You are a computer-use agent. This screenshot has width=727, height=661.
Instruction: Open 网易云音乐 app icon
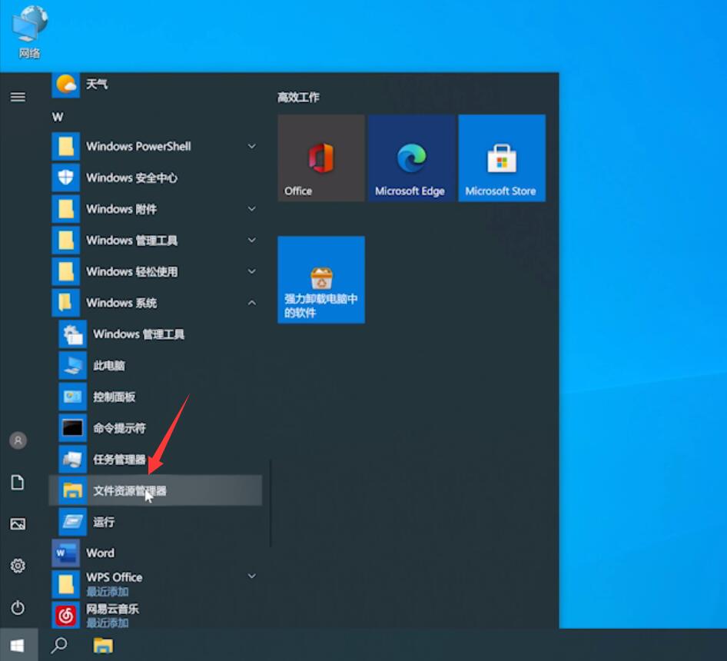click(x=65, y=616)
